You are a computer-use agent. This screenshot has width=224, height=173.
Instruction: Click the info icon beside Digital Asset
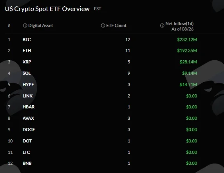[x=25, y=25]
